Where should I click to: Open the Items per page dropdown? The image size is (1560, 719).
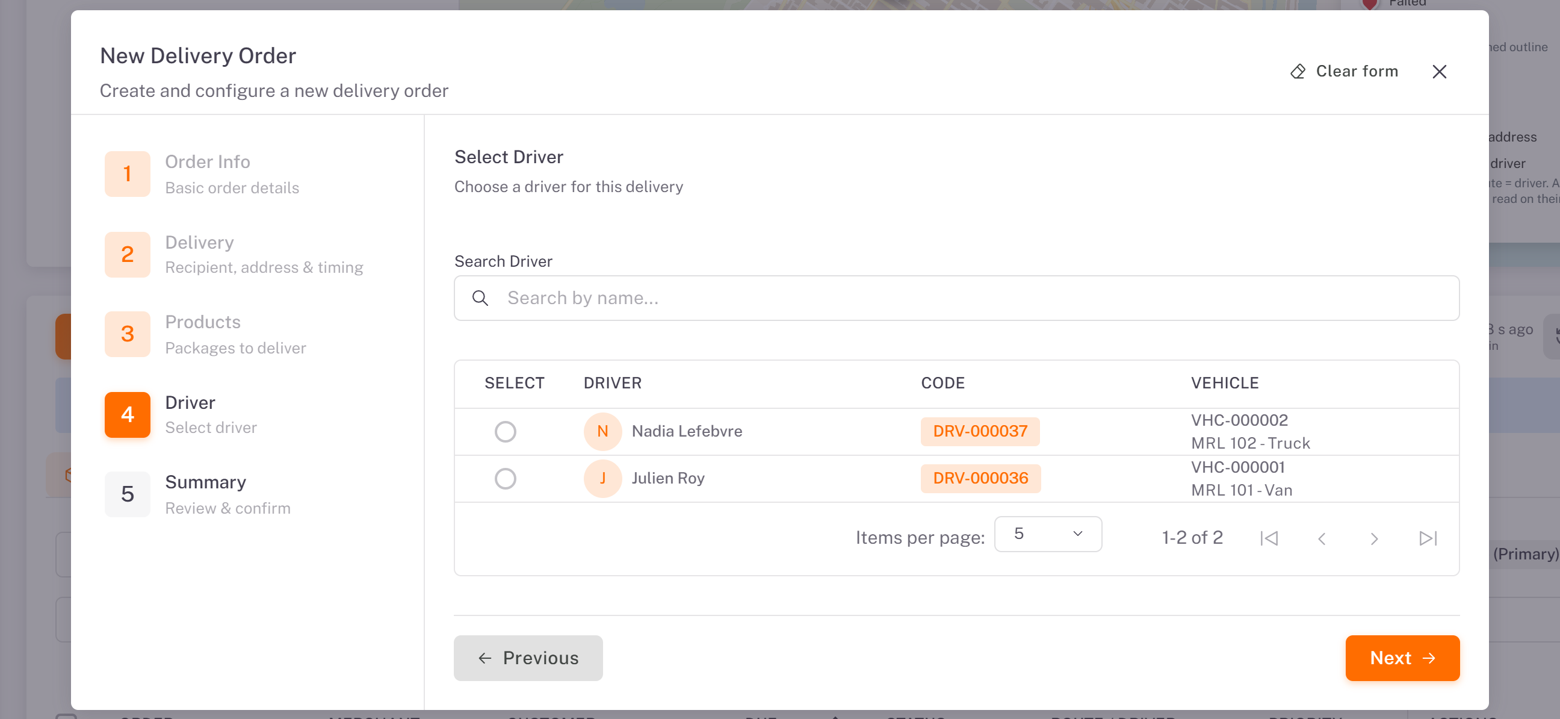pos(1048,534)
